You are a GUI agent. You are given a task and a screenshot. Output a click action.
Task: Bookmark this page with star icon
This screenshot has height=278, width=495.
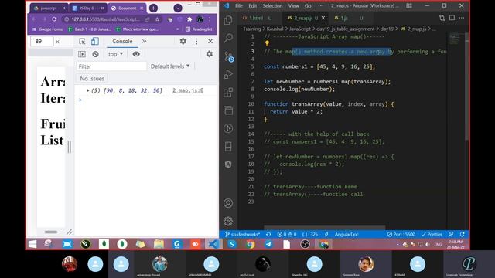click(x=157, y=19)
